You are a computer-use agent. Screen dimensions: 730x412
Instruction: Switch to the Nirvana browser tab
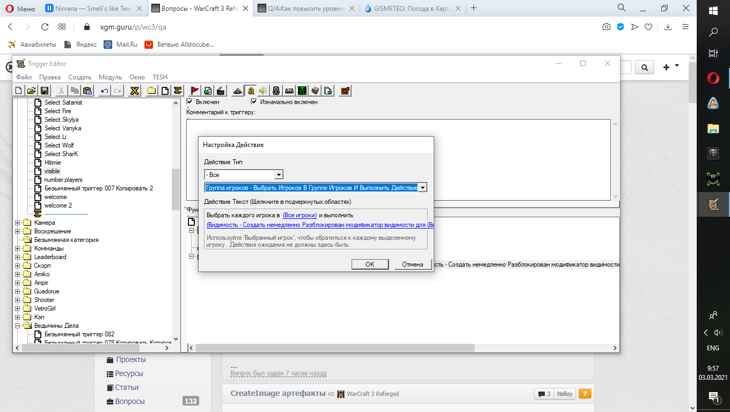(93, 8)
